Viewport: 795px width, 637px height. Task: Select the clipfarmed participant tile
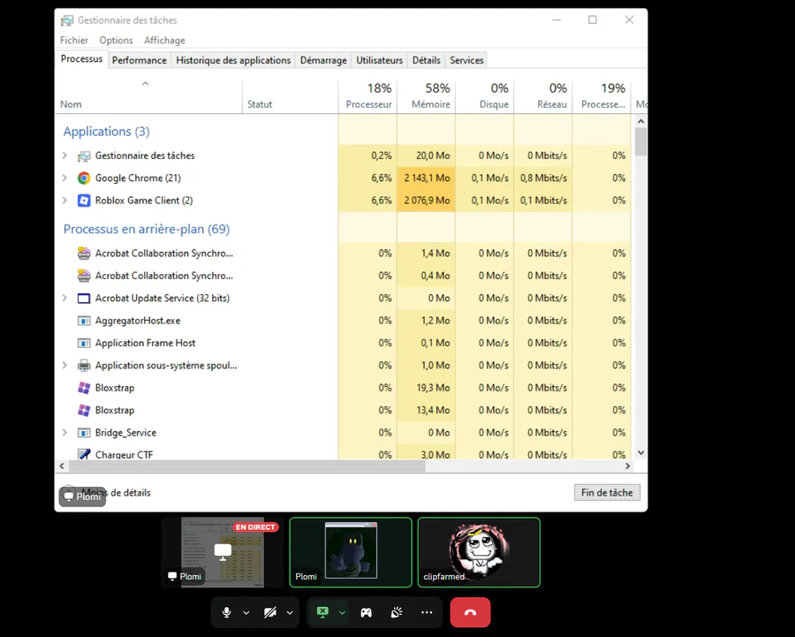click(x=479, y=552)
